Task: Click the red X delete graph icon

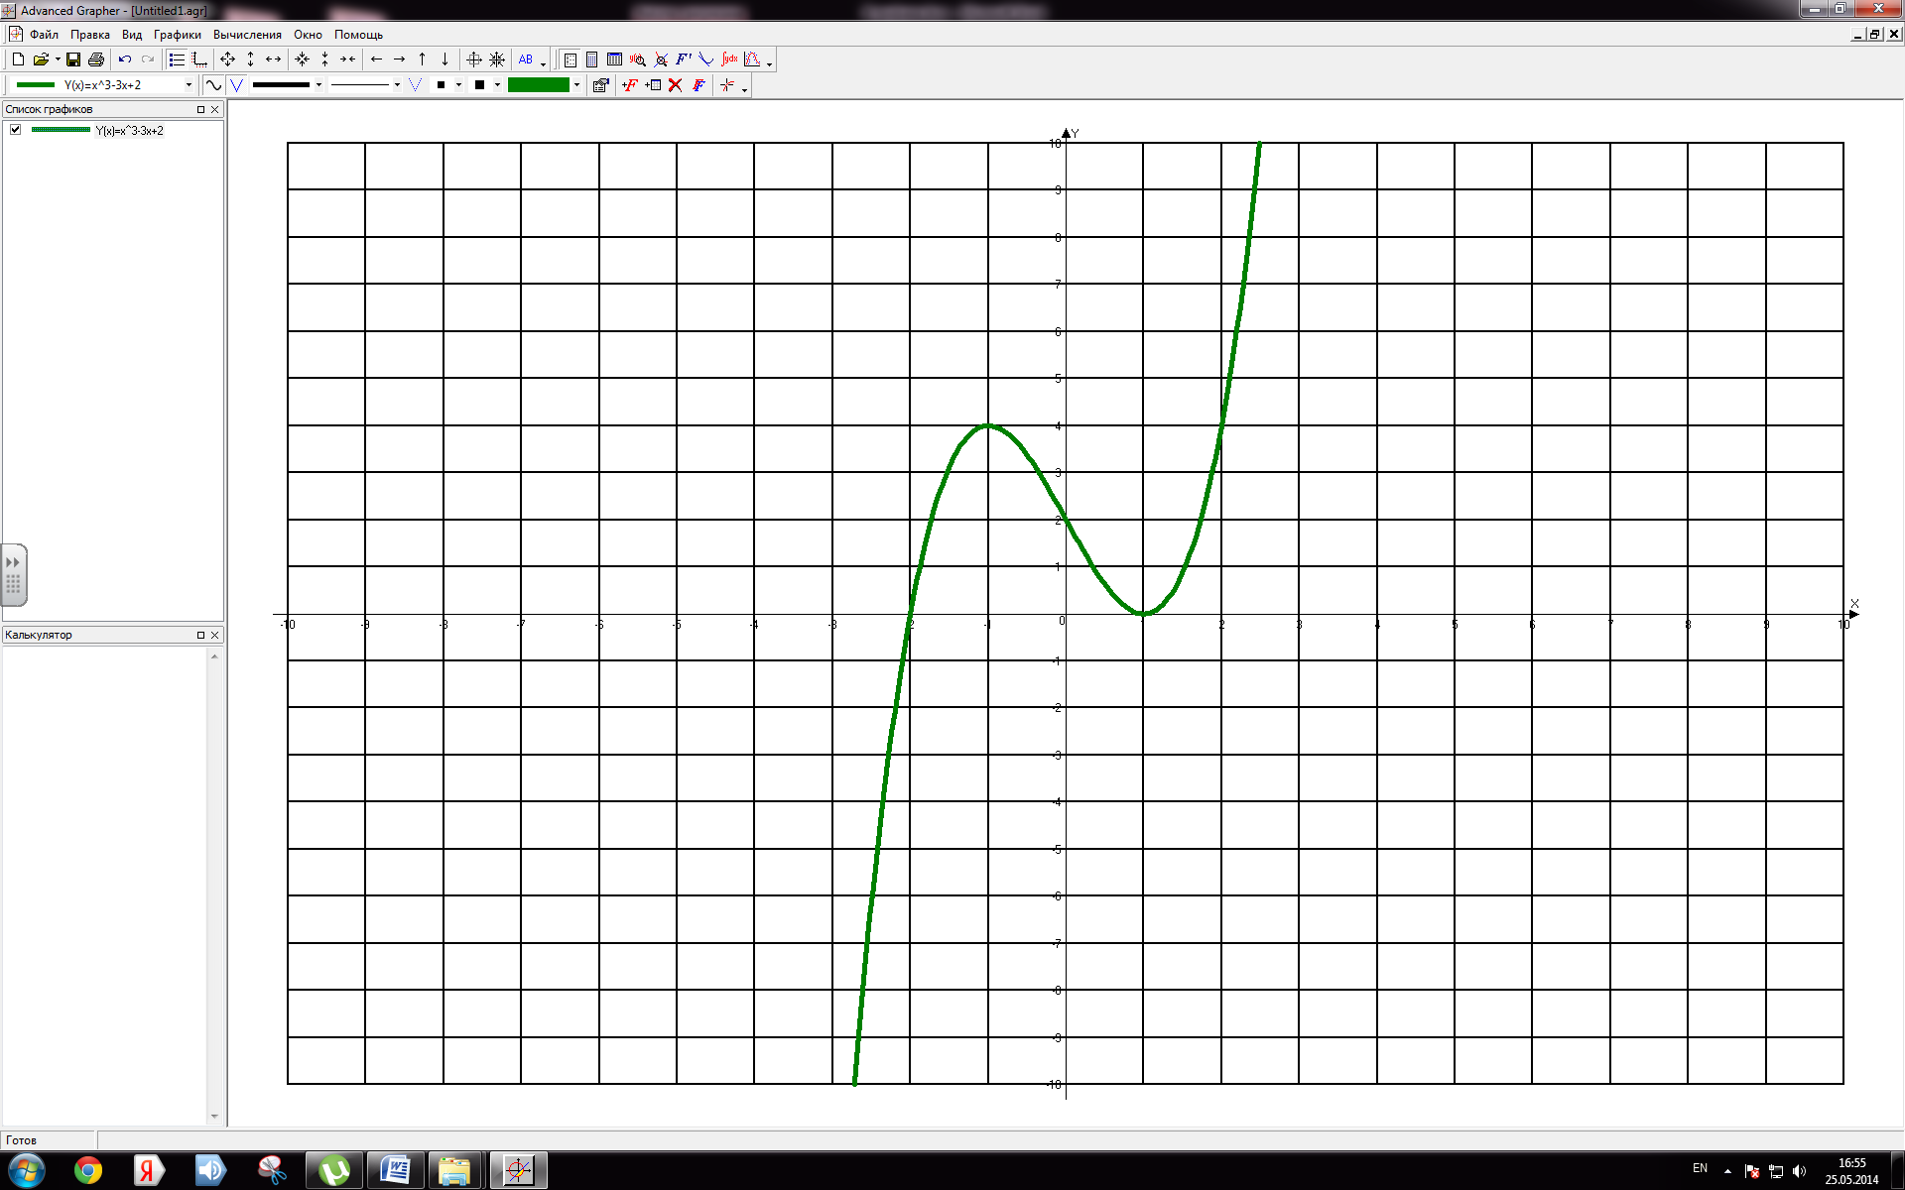Action: (676, 85)
